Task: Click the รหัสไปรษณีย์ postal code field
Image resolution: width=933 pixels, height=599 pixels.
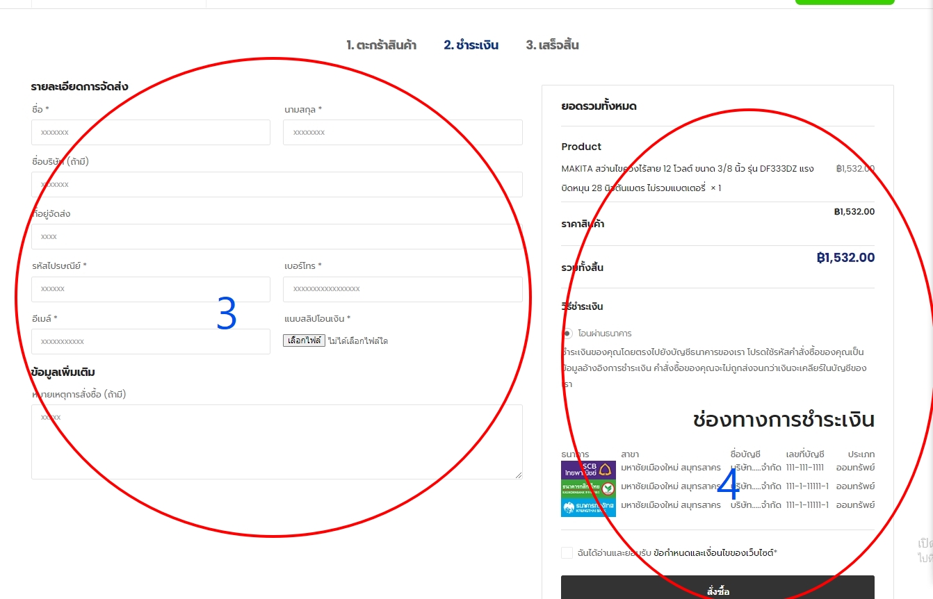Action: click(x=151, y=289)
